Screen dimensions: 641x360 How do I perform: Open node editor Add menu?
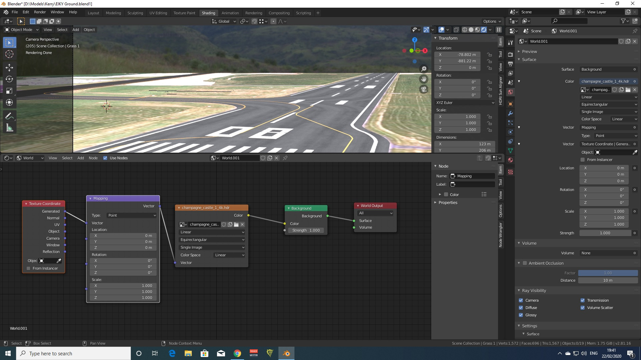(x=80, y=158)
